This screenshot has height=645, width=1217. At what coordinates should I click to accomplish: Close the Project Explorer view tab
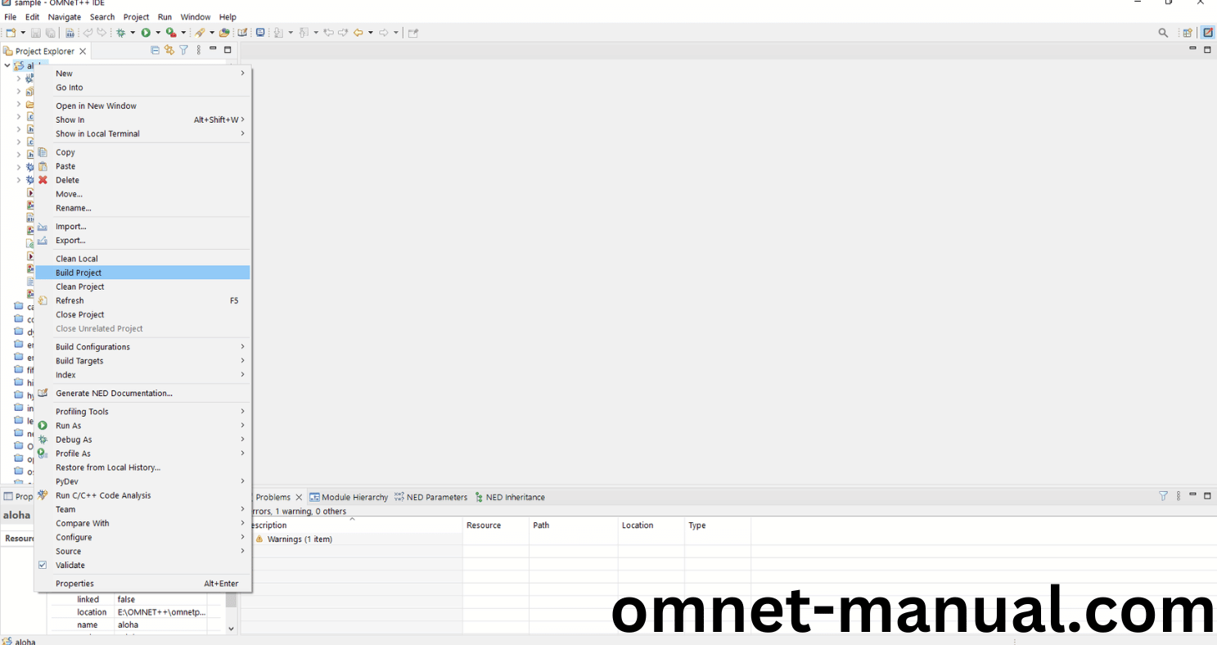click(83, 51)
